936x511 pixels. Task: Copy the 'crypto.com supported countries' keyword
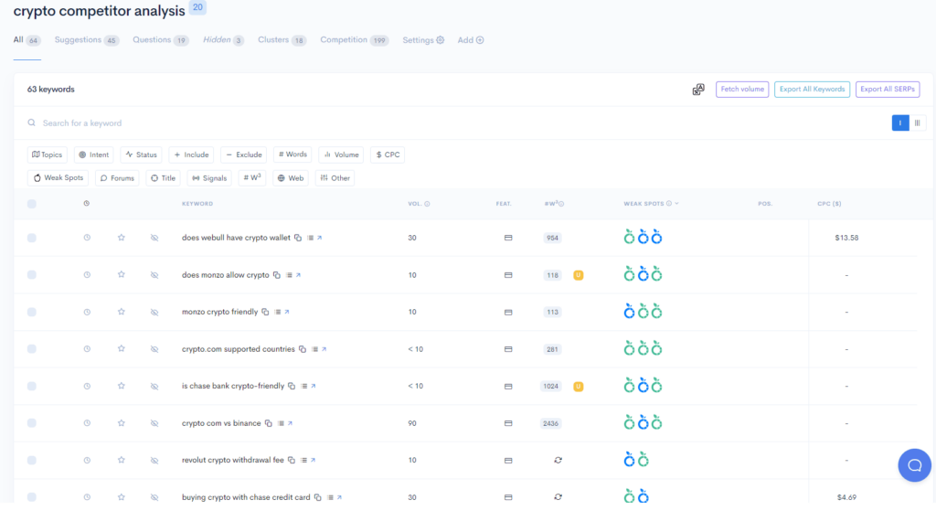(x=303, y=349)
